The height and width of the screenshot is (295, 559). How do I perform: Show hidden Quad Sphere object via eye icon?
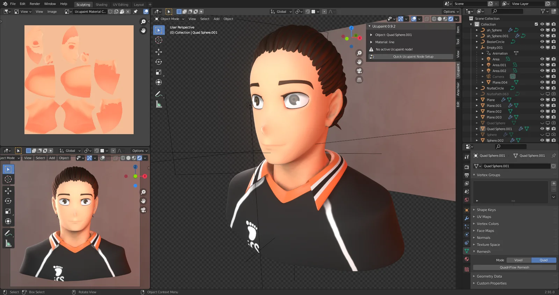(542, 123)
